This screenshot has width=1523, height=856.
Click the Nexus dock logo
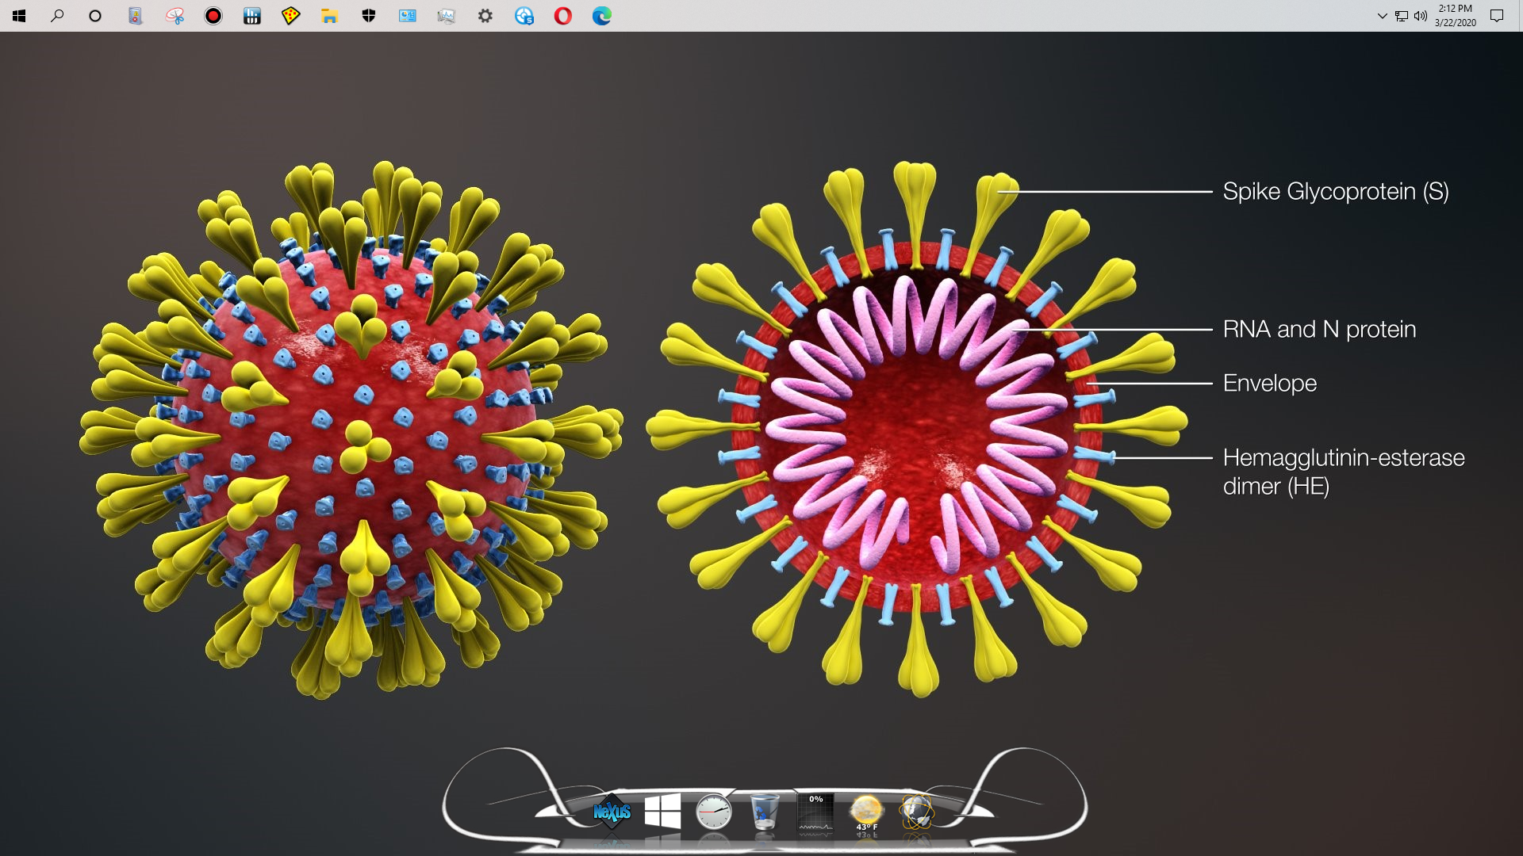coord(612,812)
